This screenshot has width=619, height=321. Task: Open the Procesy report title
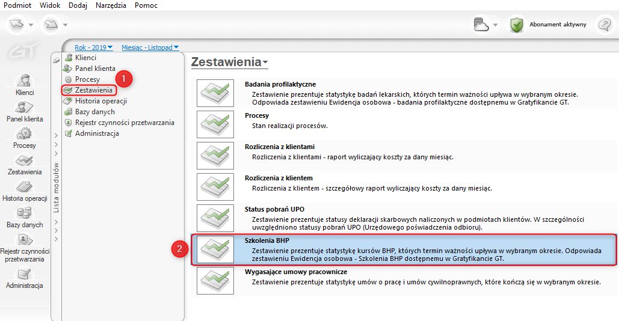[257, 115]
